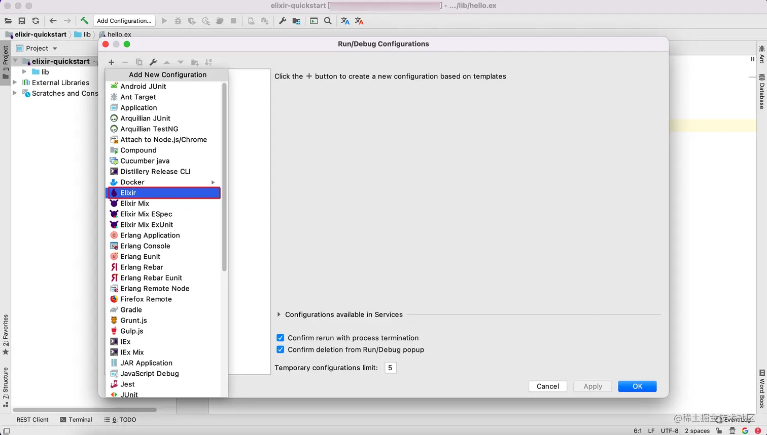
Task: Open the Terminal tool window tab
Action: [76, 419]
